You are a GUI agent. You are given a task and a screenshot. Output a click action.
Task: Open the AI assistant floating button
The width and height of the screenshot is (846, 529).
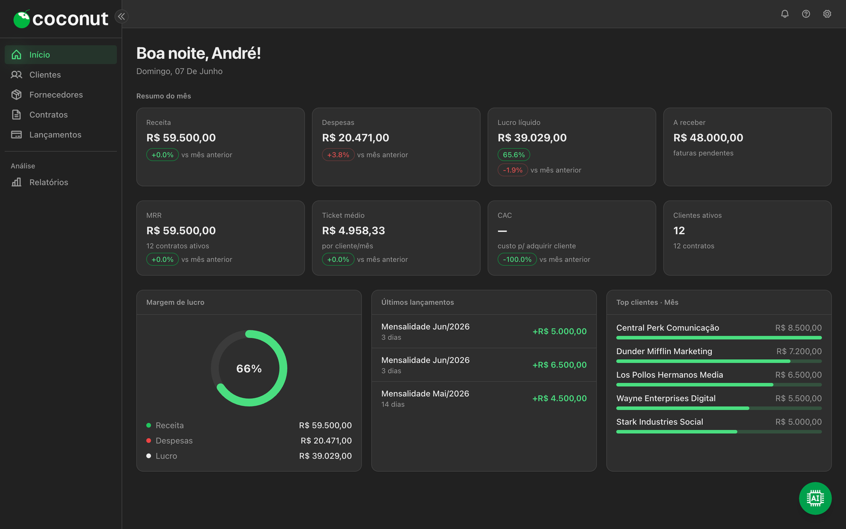[815, 498]
